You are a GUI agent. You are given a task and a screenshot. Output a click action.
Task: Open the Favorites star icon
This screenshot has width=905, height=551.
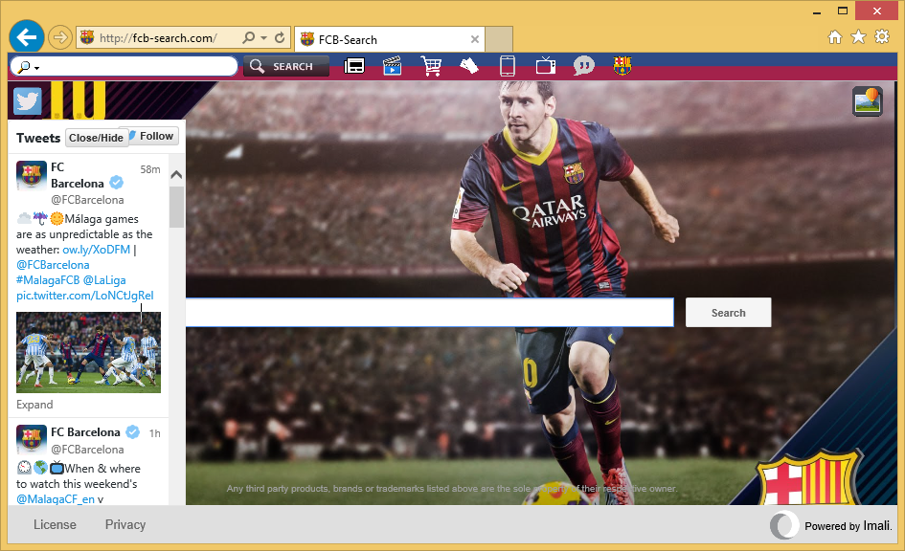click(858, 37)
